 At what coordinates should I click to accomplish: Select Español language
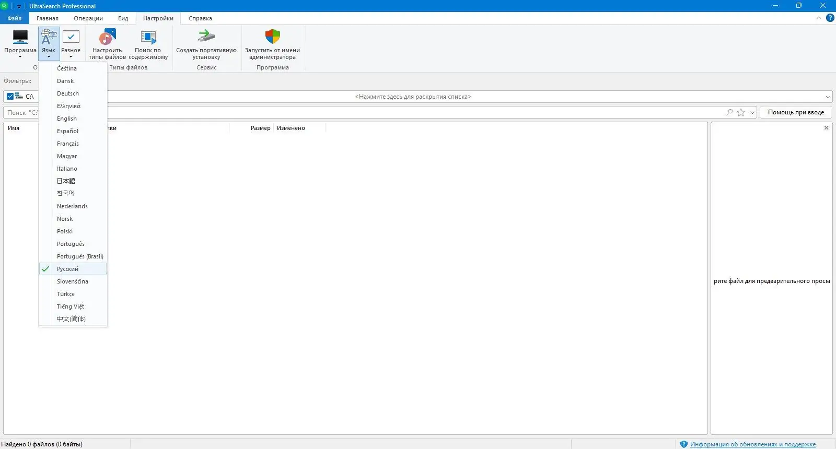click(x=73, y=131)
